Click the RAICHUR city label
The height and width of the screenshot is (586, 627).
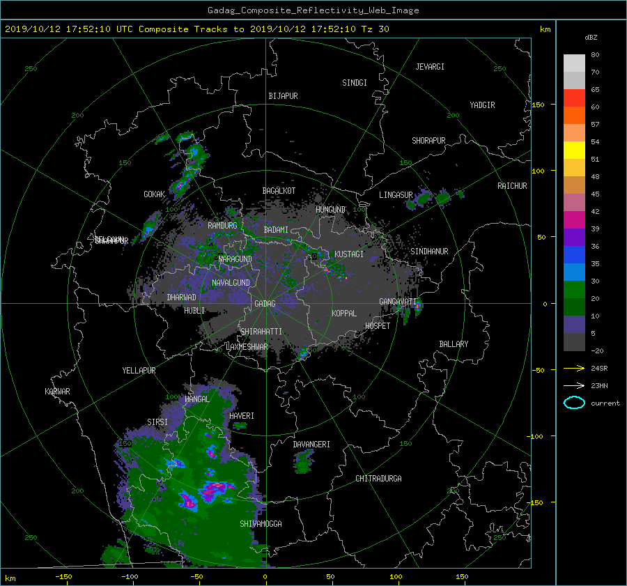[512, 186]
